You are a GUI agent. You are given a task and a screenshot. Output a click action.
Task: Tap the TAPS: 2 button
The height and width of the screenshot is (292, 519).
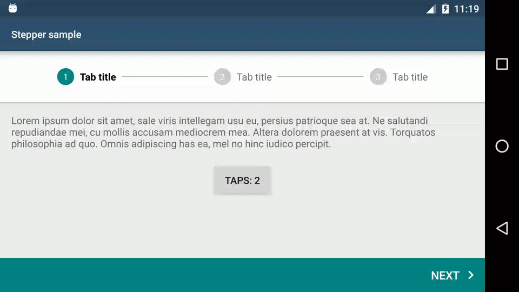pyautogui.click(x=242, y=181)
